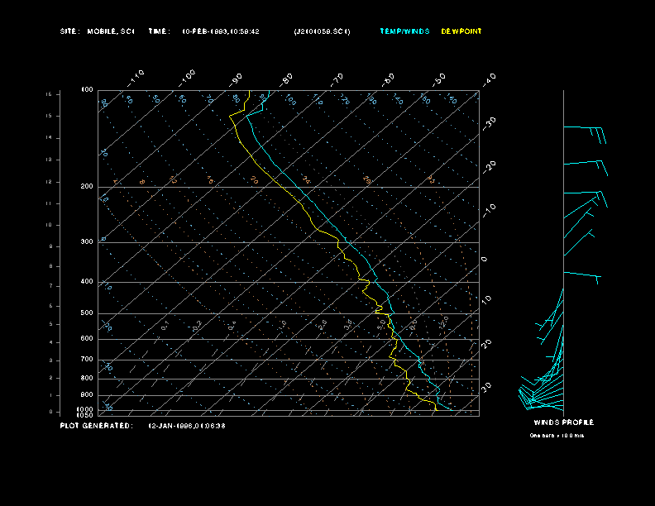Click the file identifier '(J2101058.SC1)'
655x506 pixels.
click(x=322, y=31)
